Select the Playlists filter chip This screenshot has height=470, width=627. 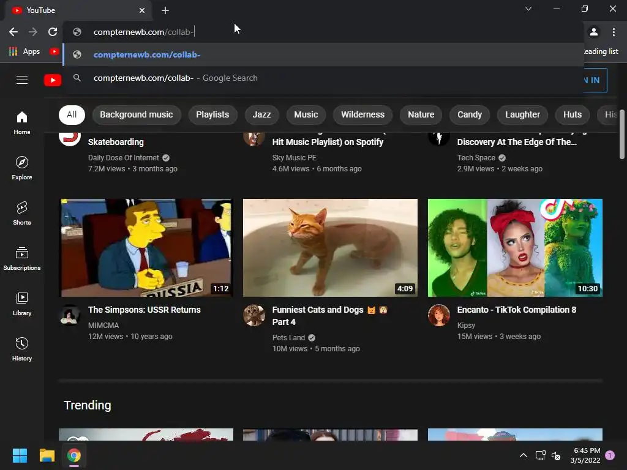(x=212, y=114)
